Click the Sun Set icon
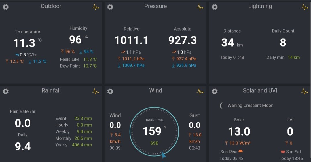Image resolution: width=311 pixels, height=162 pixels. click(x=283, y=152)
